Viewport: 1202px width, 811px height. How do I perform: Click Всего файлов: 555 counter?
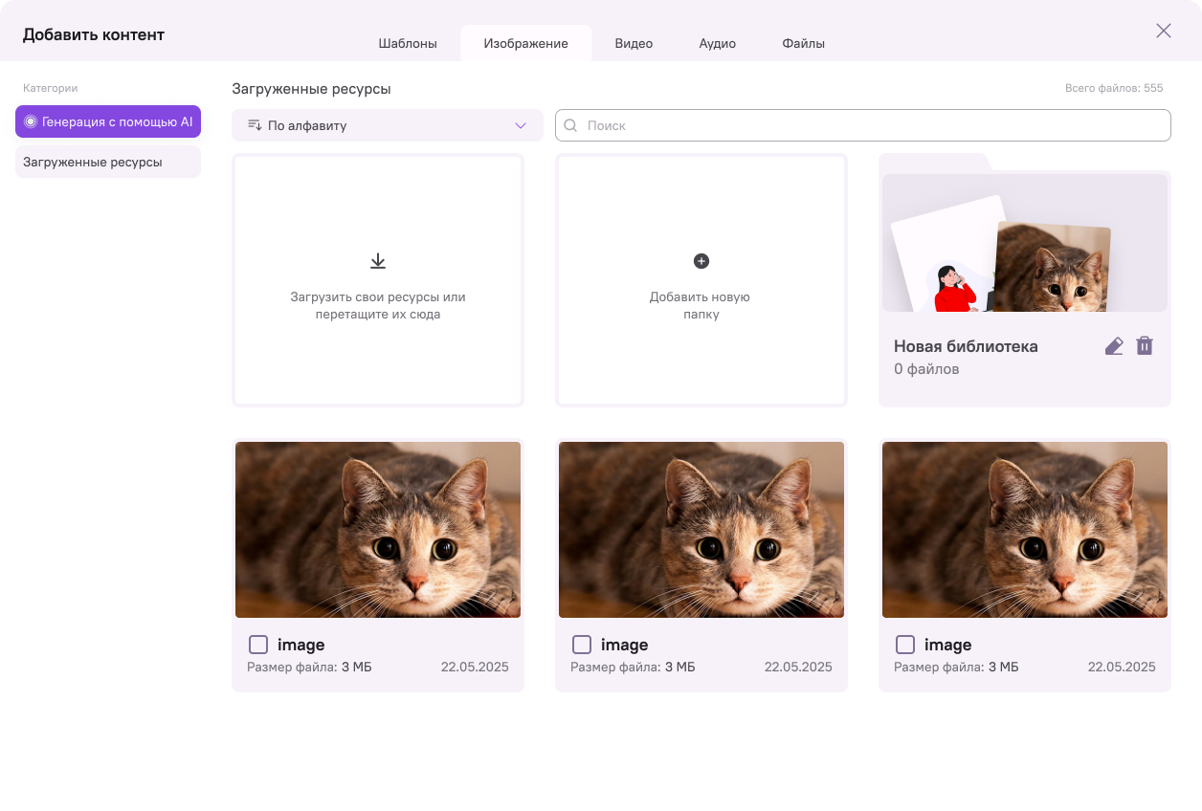pos(1114,88)
